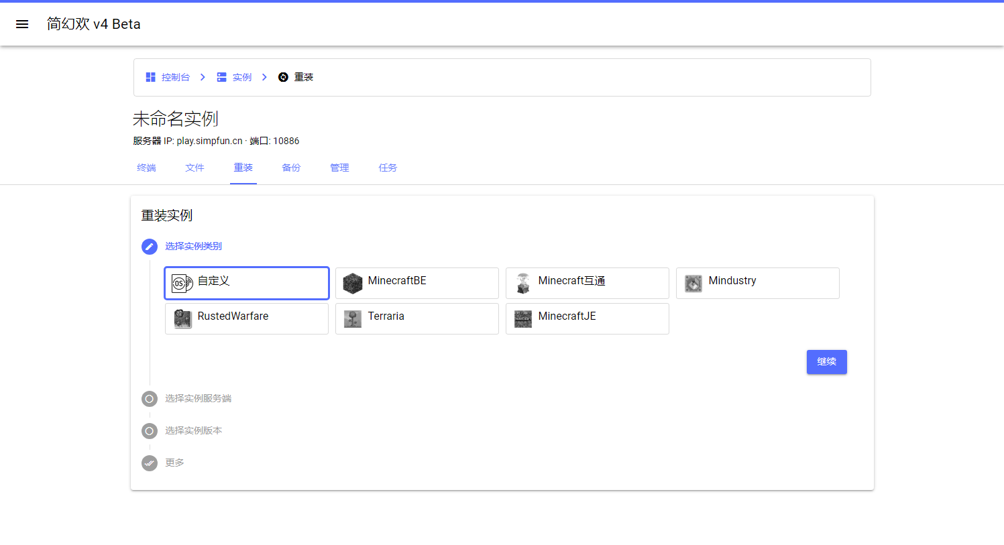Go to 控制台 via breadcrumb link

(x=175, y=77)
